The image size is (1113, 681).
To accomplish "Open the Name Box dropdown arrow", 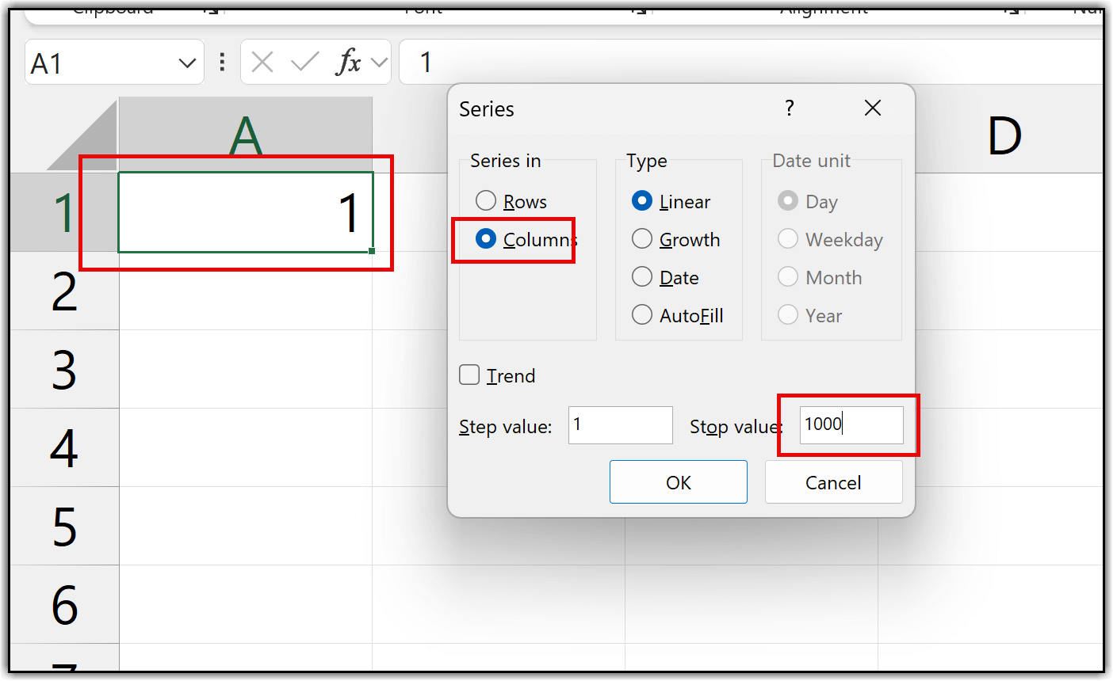I will coord(187,63).
